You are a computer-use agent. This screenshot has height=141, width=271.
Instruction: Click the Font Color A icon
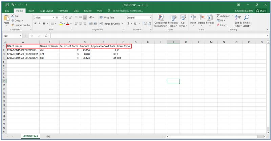pyautogui.click(x=68, y=23)
